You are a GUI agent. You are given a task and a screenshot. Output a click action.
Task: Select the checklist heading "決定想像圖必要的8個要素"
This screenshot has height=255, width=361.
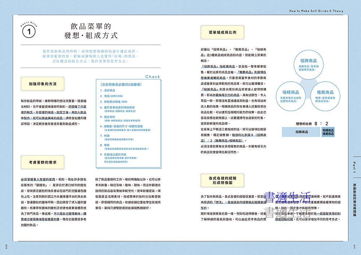pyautogui.click(x=121, y=85)
